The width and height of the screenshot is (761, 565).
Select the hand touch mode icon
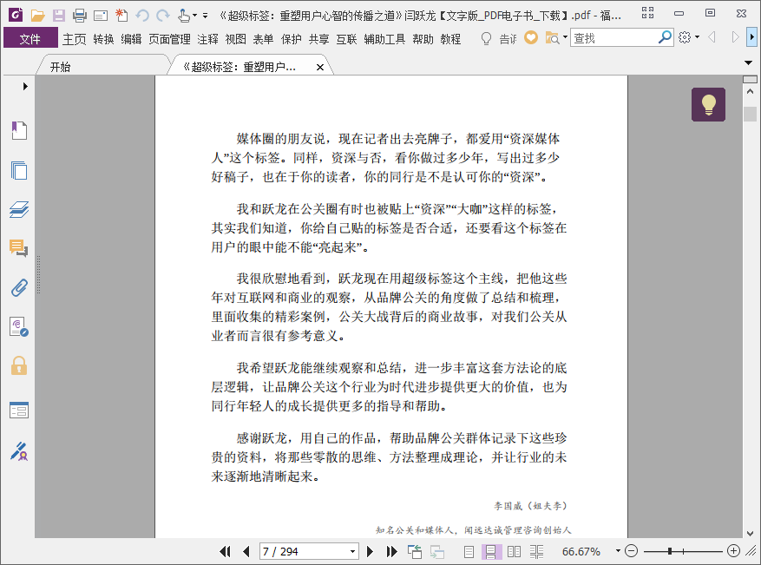click(184, 16)
